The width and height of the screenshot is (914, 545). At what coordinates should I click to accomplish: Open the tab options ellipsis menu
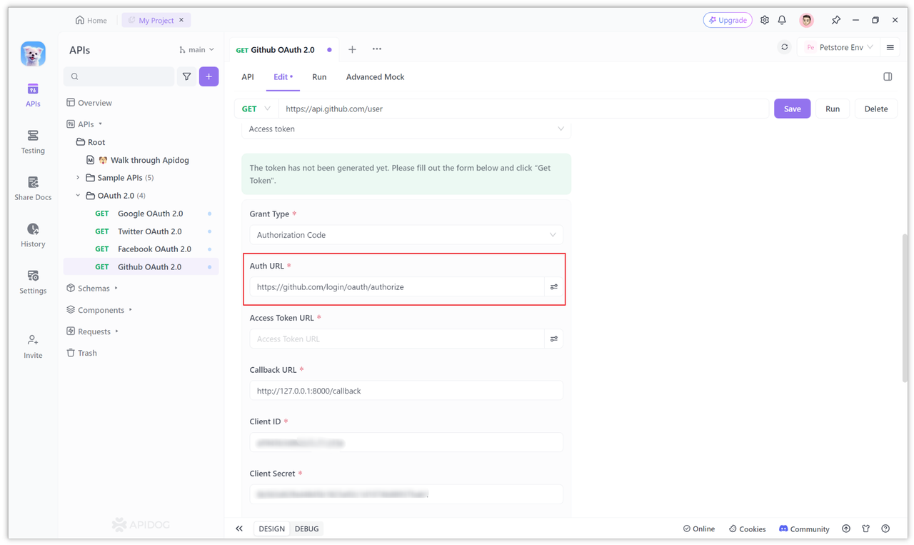click(377, 49)
